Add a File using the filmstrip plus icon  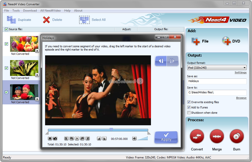click(196, 41)
